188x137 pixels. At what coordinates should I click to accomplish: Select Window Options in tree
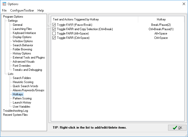[x=23, y=41]
